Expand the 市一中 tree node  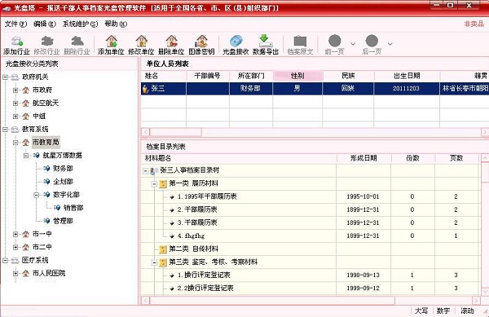pyautogui.click(x=15, y=234)
